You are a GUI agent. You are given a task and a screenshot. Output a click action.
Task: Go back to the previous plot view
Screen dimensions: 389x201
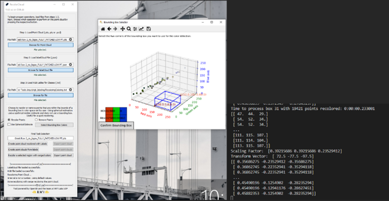[x=109, y=29]
